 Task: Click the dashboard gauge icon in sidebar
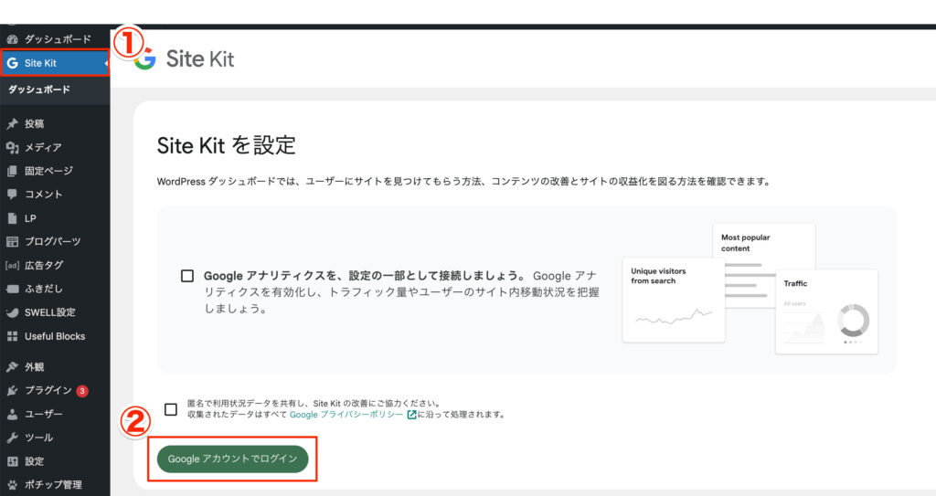[x=12, y=39]
